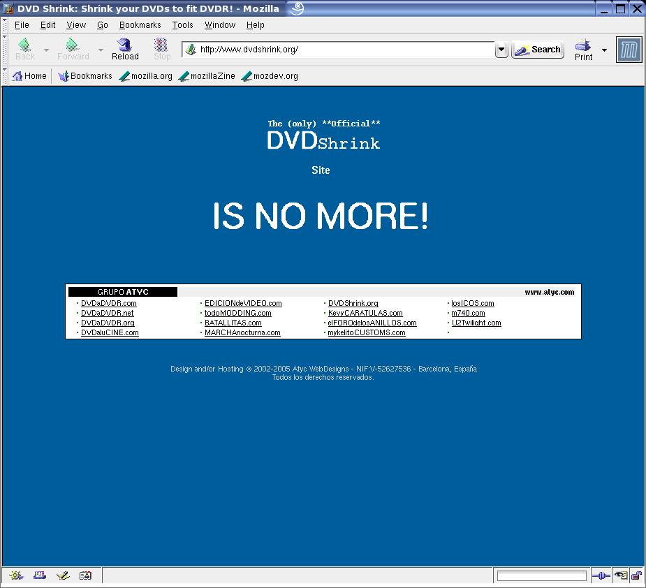Image resolution: width=646 pixels, height=588 pixels.
Task: Open the DVDaluCINE.com link
Action: pos(110,332)
